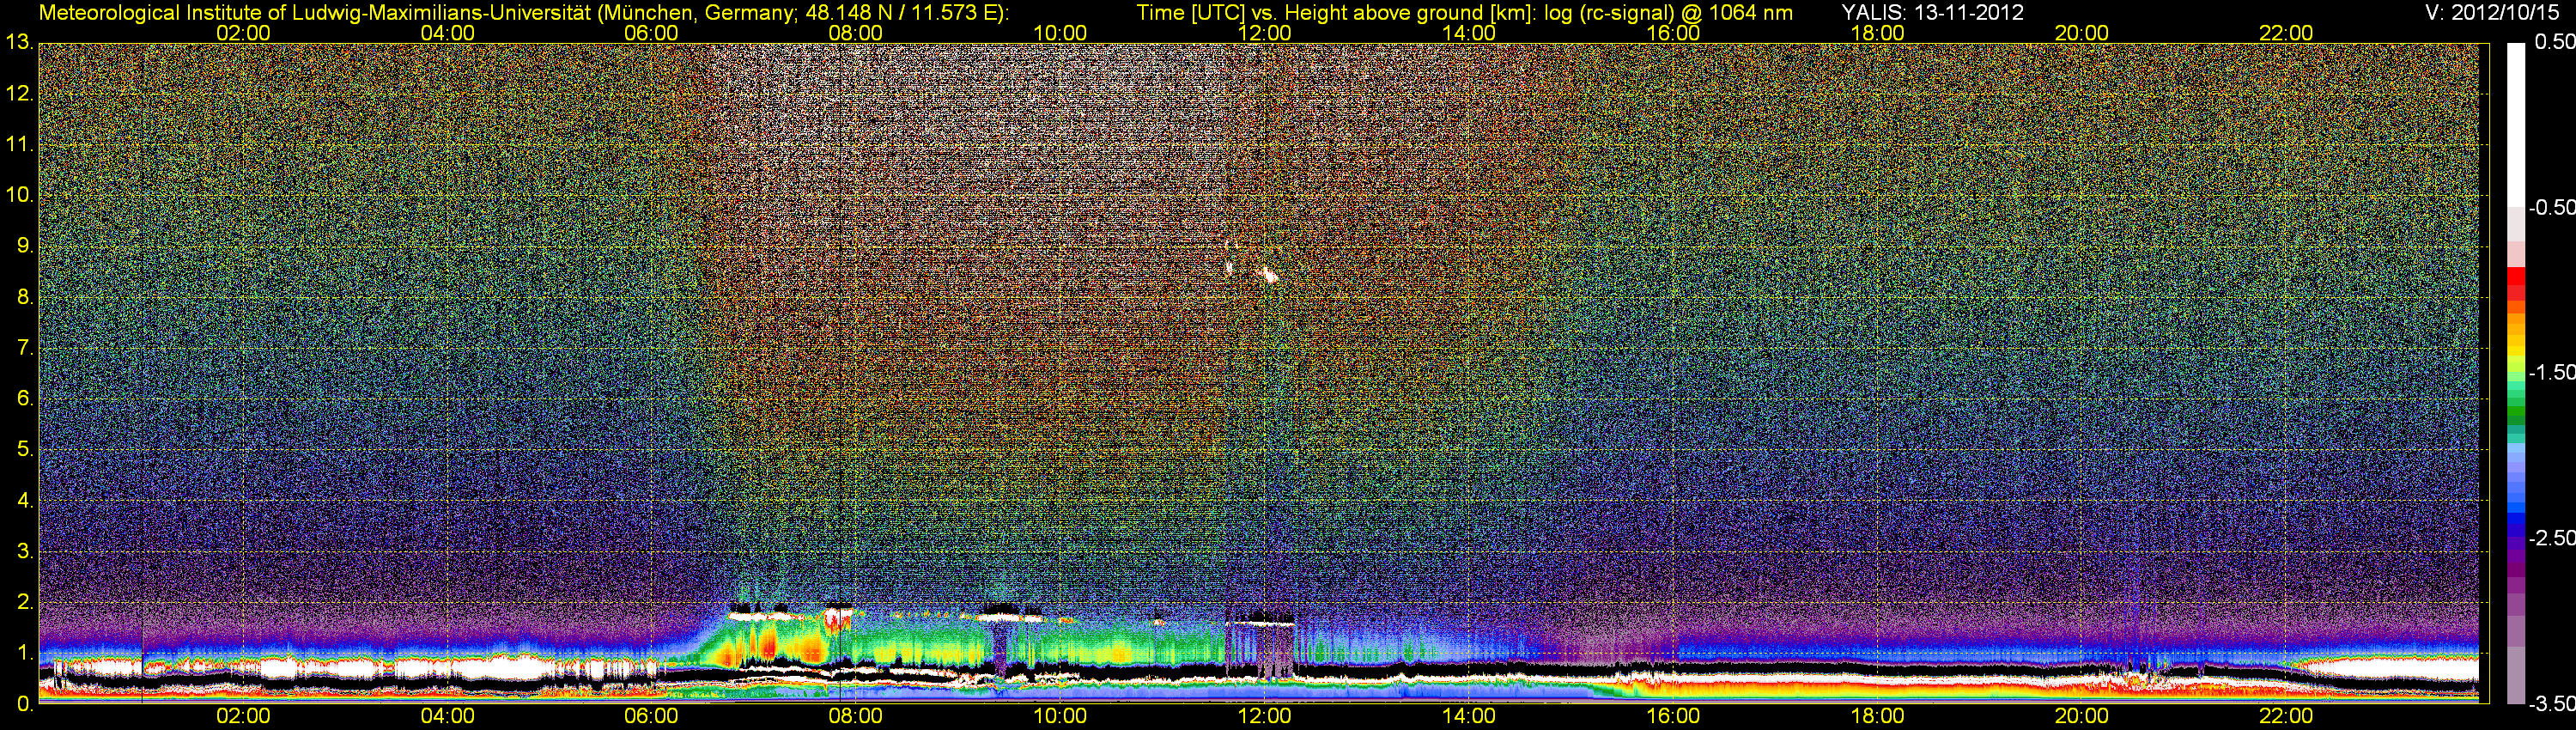Click the height axis label '0.'

point(26,703)
